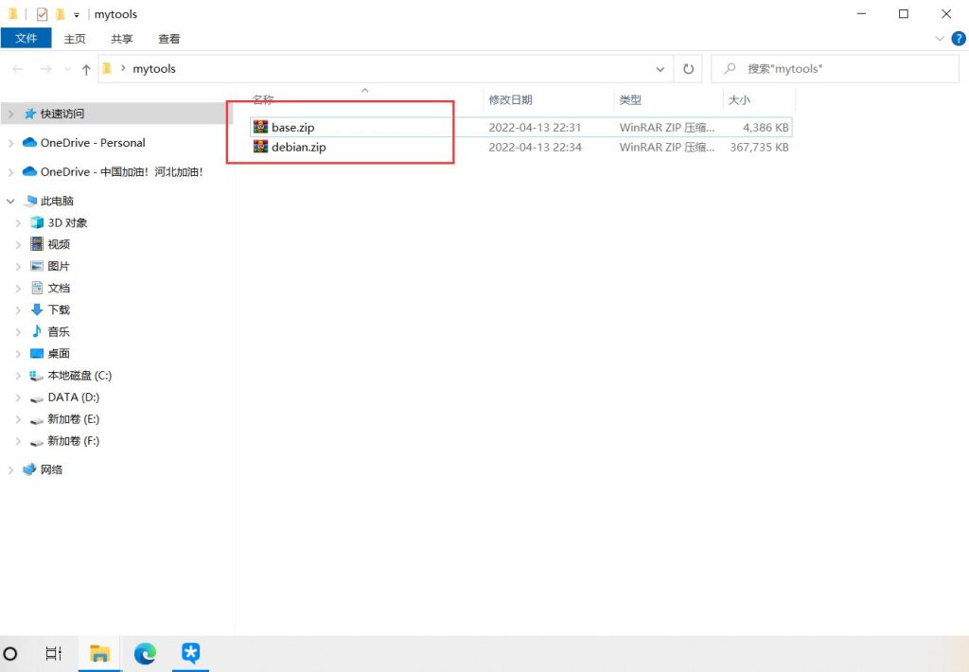Refresh the mytools folder view
Screen dimensions: 969x672
point(688,69)
